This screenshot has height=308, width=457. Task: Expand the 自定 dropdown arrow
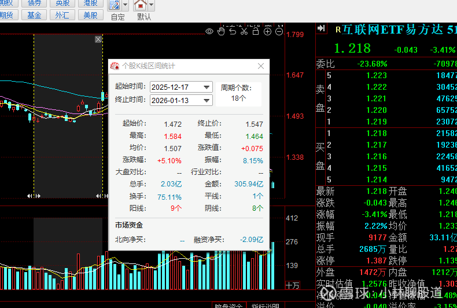tap(126, 5)
